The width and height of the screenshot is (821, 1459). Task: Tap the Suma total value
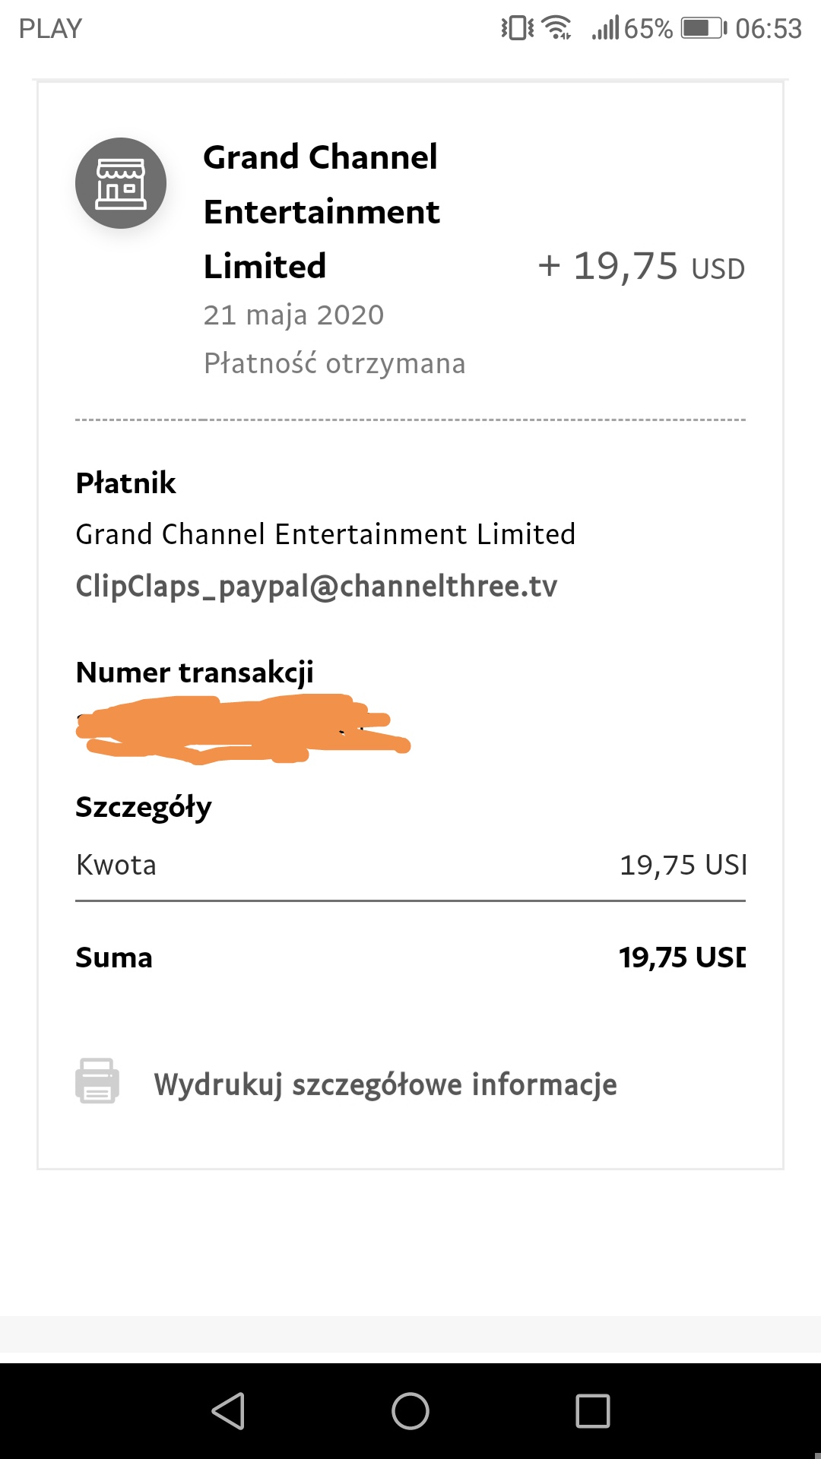coord(682,957)
